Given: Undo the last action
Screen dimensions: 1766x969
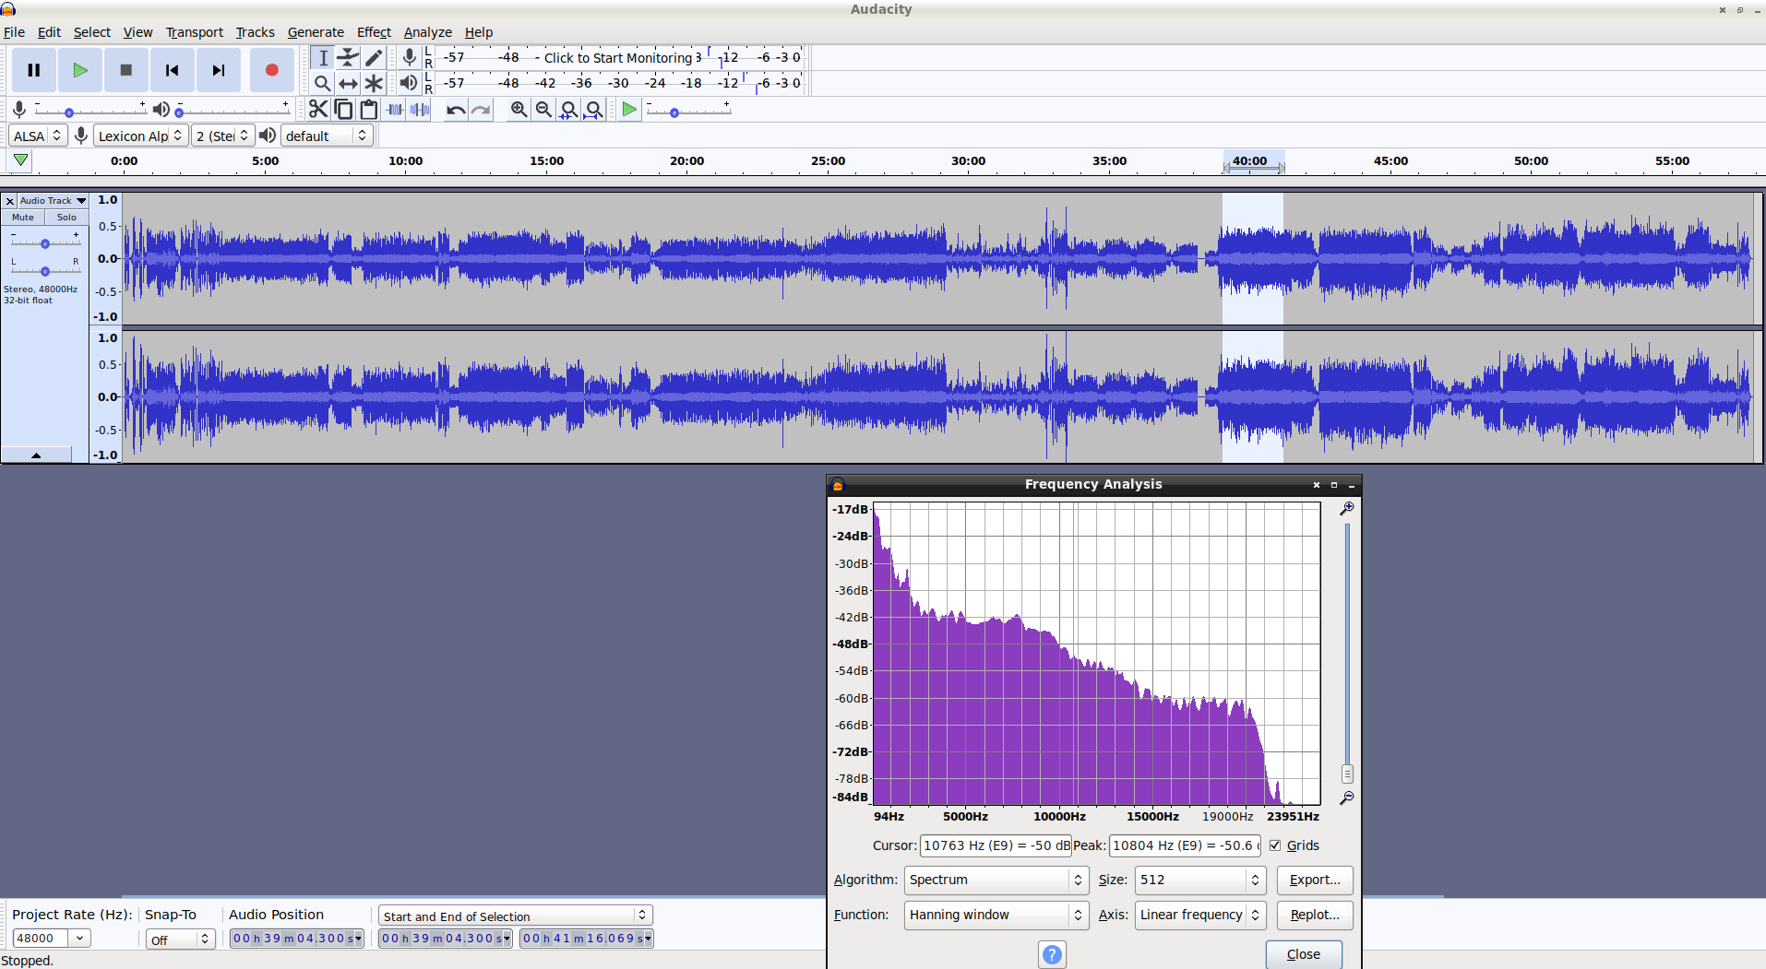Looking at the screenshot, I should point(456,110).
